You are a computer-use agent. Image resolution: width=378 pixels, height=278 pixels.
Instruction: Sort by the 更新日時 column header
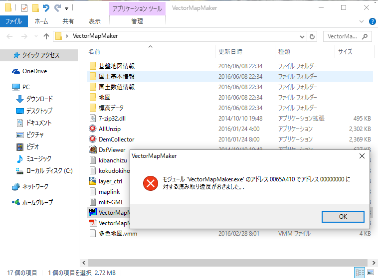tap(230, 51)
